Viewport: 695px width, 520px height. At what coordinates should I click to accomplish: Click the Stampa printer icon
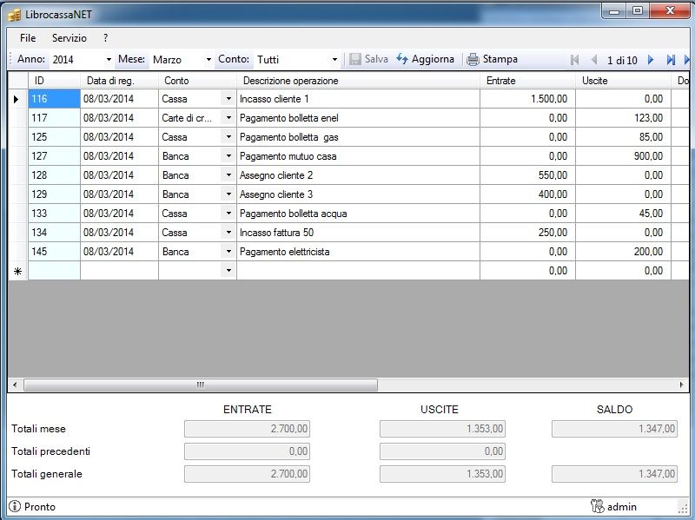(x=473, y=60)
